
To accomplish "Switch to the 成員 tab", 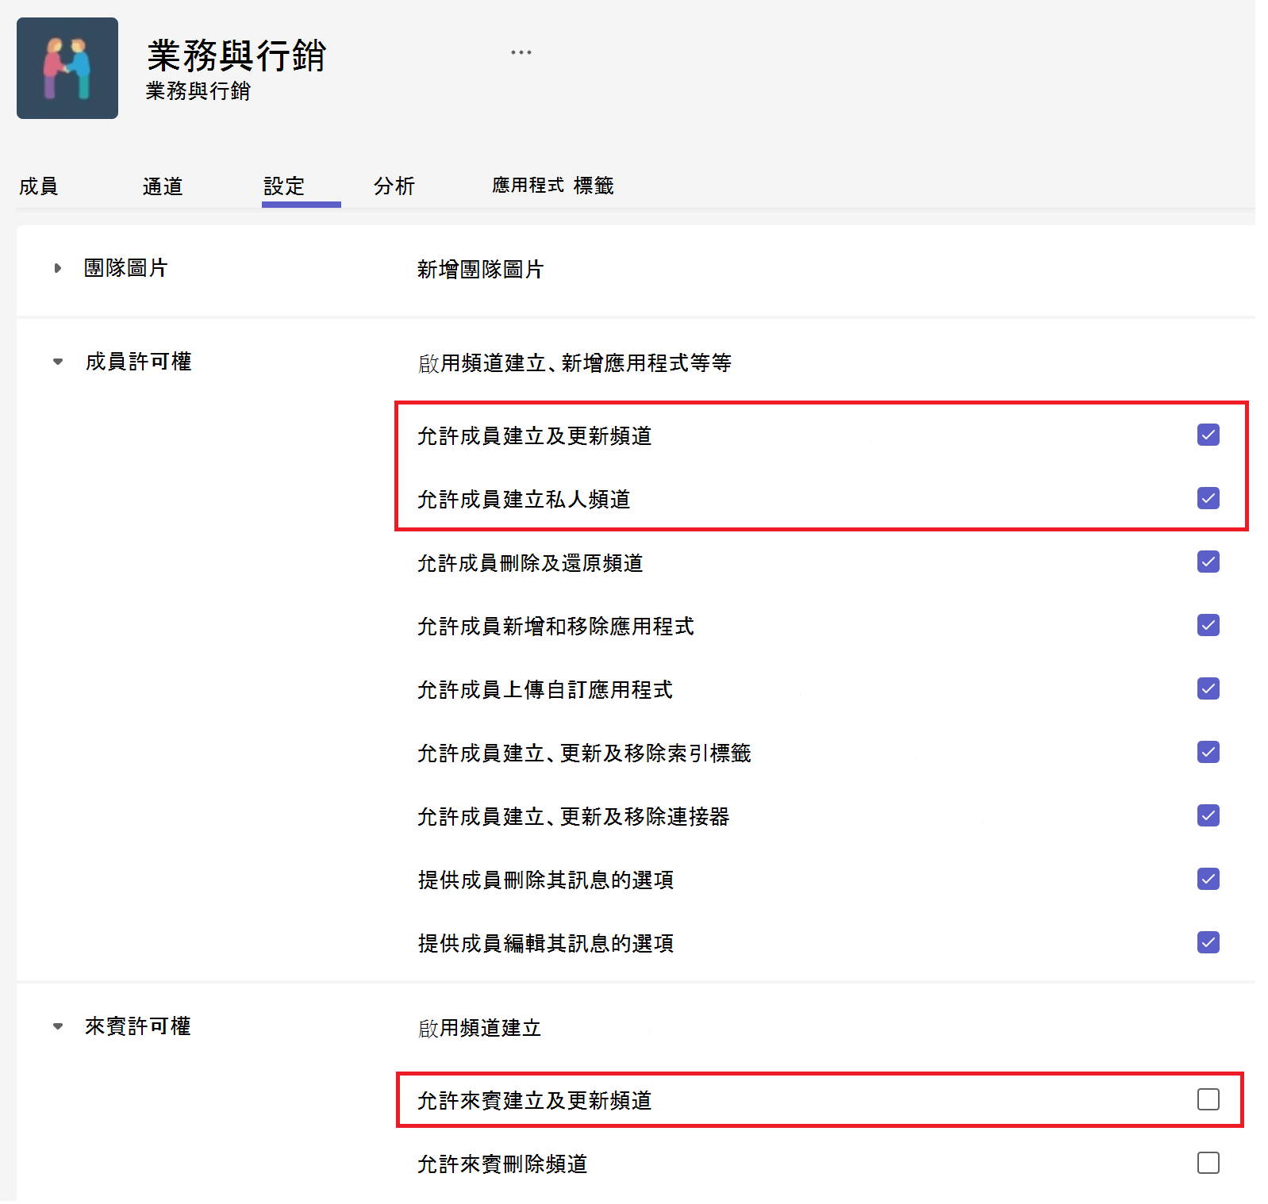I will [38, 186].
